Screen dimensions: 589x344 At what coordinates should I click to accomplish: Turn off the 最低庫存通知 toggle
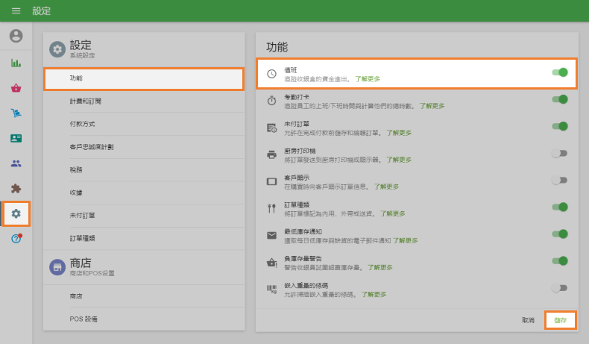pyautogui.click(x=560, y=234)
